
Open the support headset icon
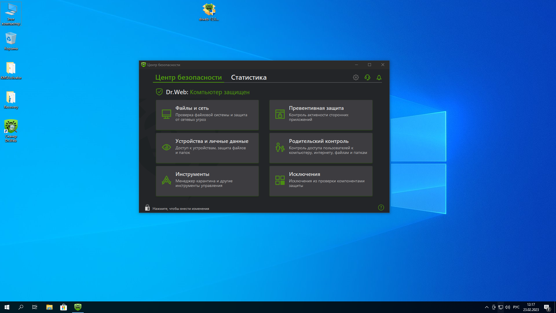(x=367, y=77)
